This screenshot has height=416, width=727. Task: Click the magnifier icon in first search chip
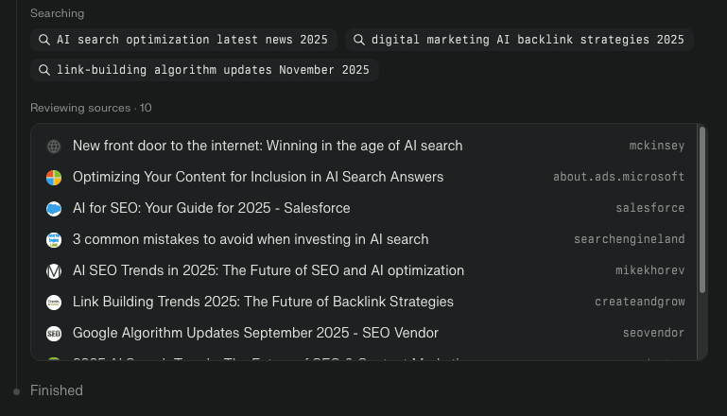pos(43,40)
